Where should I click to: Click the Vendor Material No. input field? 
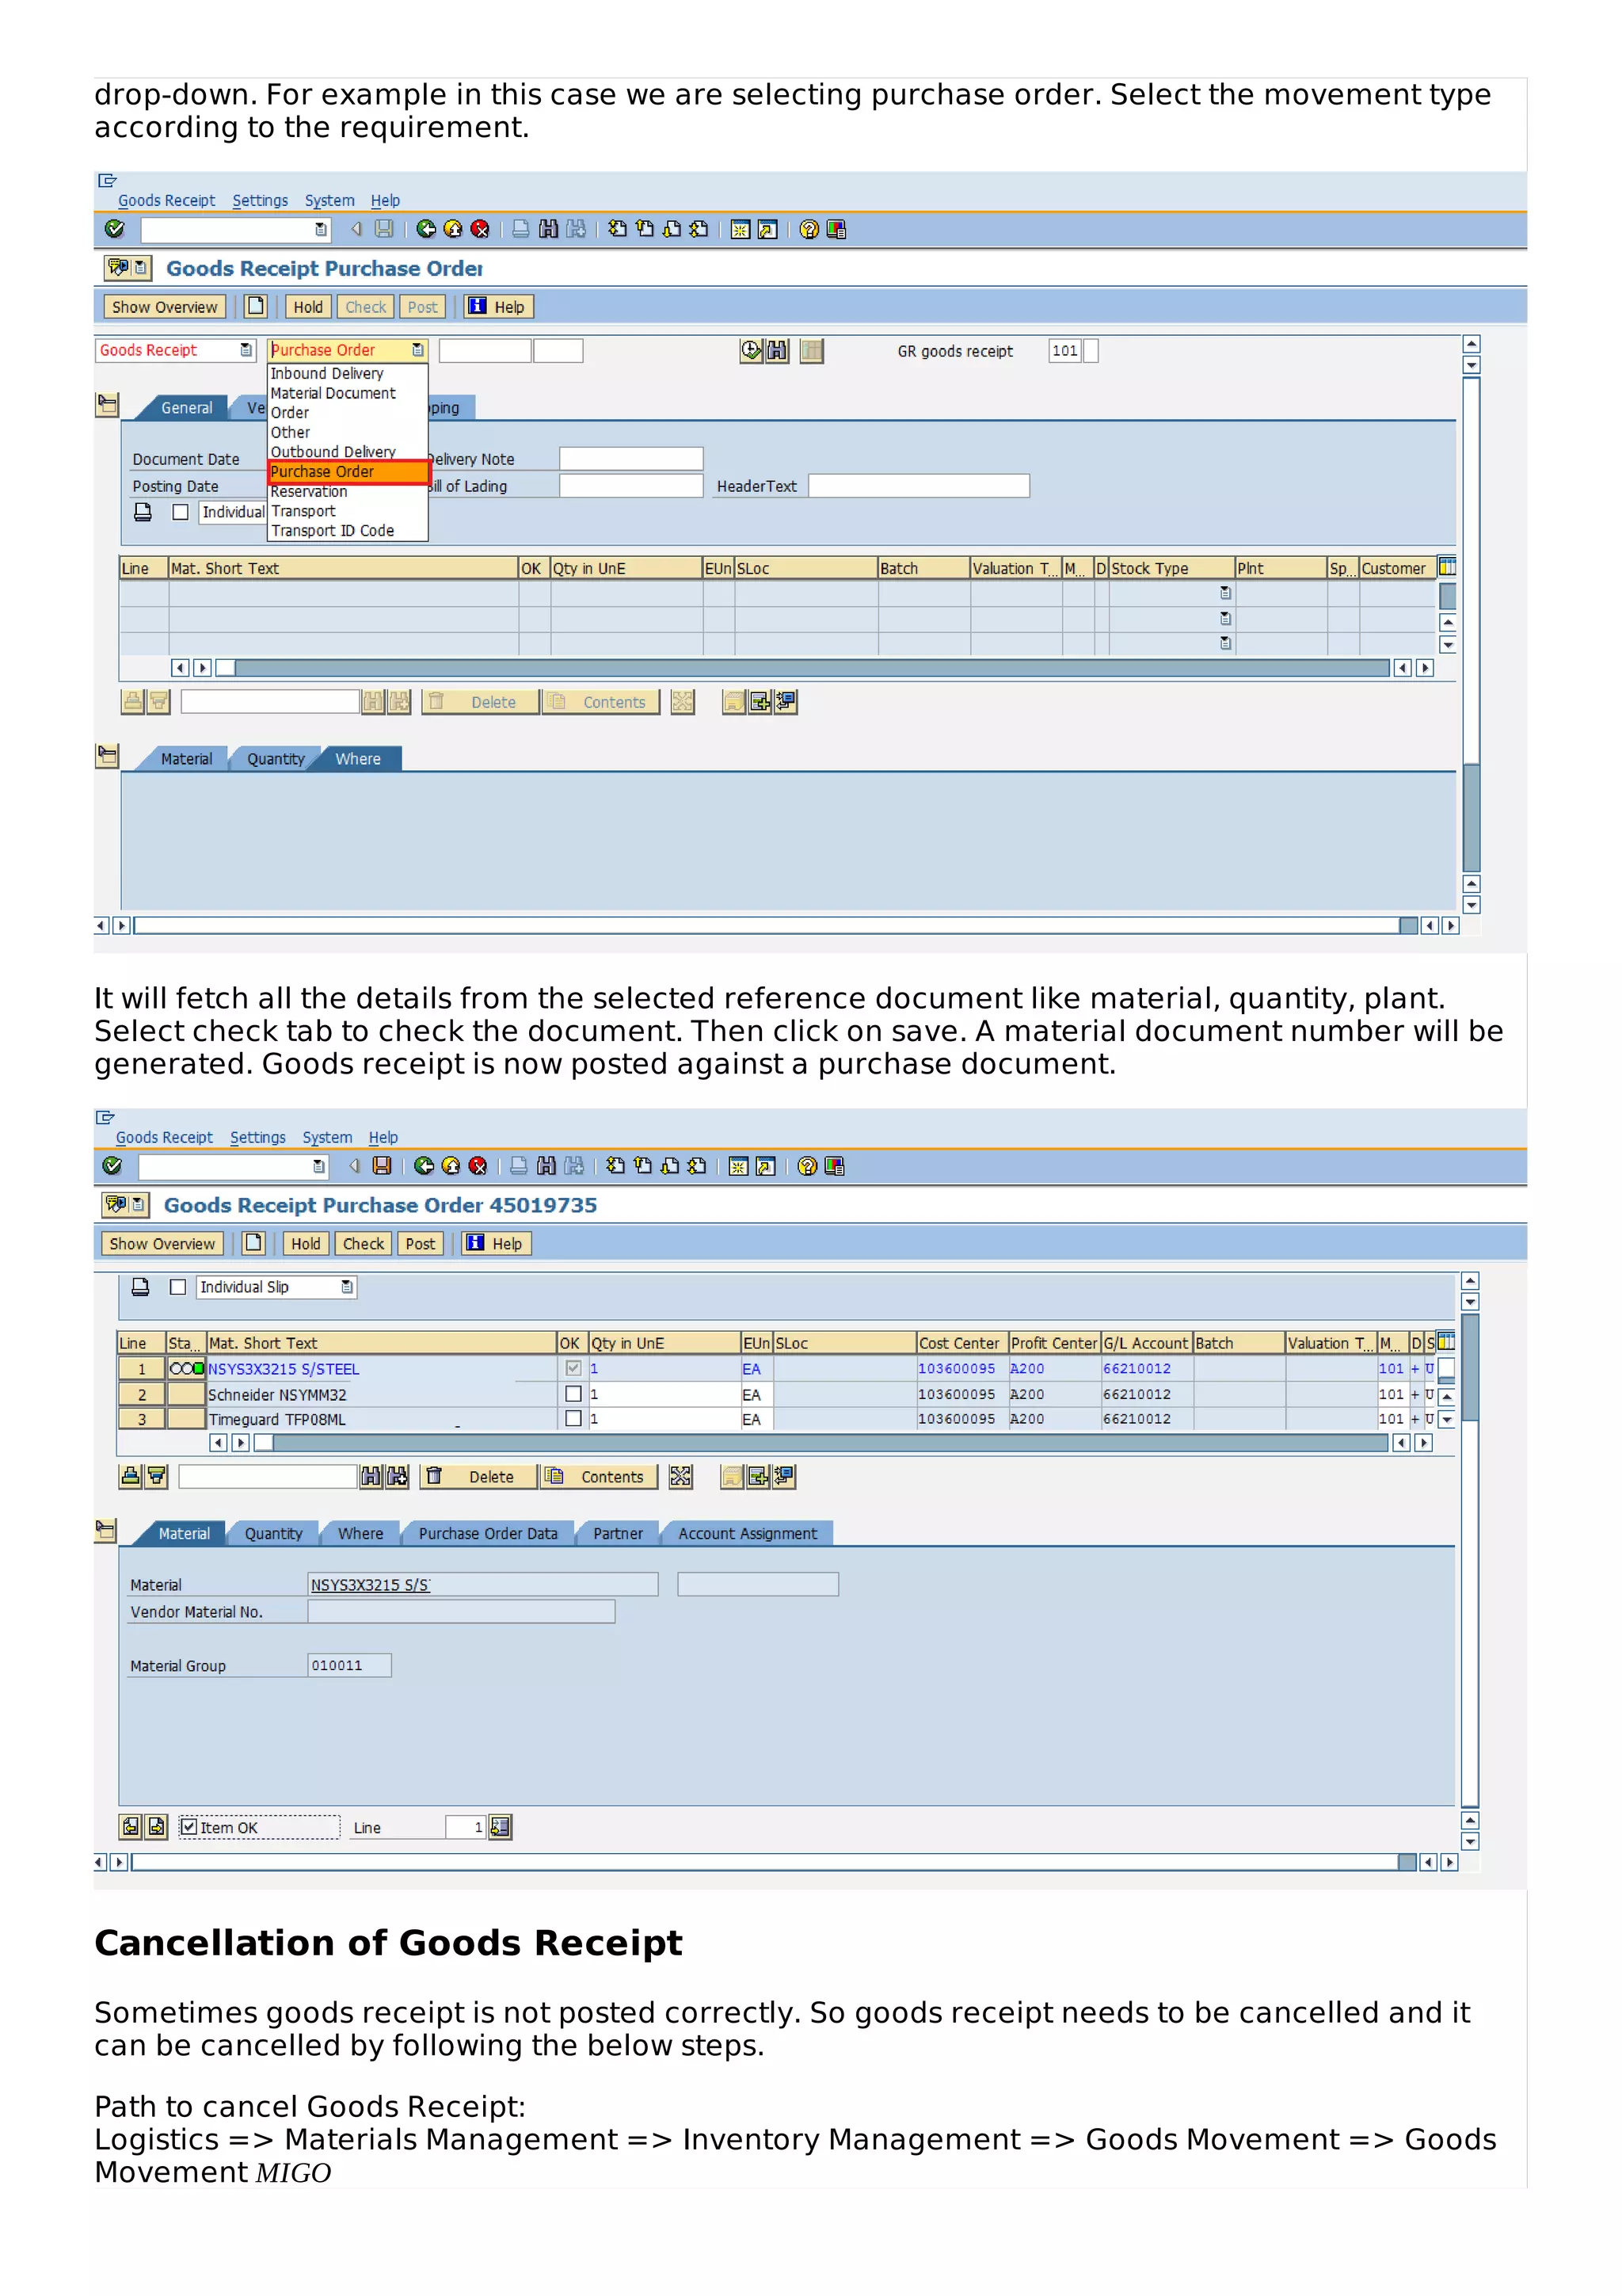[x=461, y=1611]
